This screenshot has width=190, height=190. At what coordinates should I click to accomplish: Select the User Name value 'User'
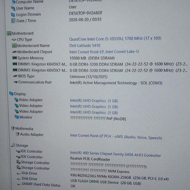[x=72, y=7]
